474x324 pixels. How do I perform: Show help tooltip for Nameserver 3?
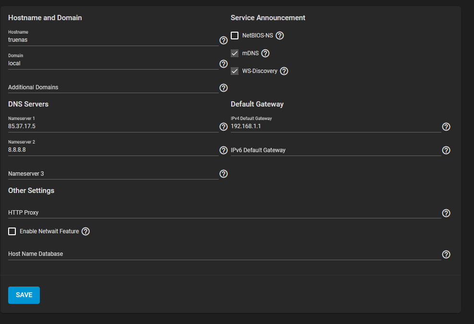point(224,174)
